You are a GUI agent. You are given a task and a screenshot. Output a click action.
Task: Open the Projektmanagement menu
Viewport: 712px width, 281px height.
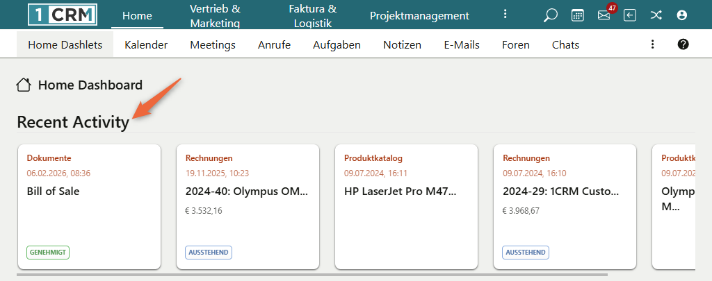click(x=419, y=15)
